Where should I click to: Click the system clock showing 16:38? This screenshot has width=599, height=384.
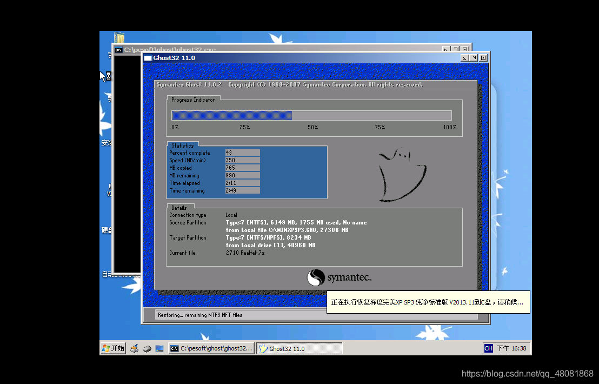point(511,348)
